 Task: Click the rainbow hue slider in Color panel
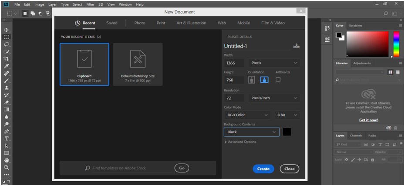[396, 44]
